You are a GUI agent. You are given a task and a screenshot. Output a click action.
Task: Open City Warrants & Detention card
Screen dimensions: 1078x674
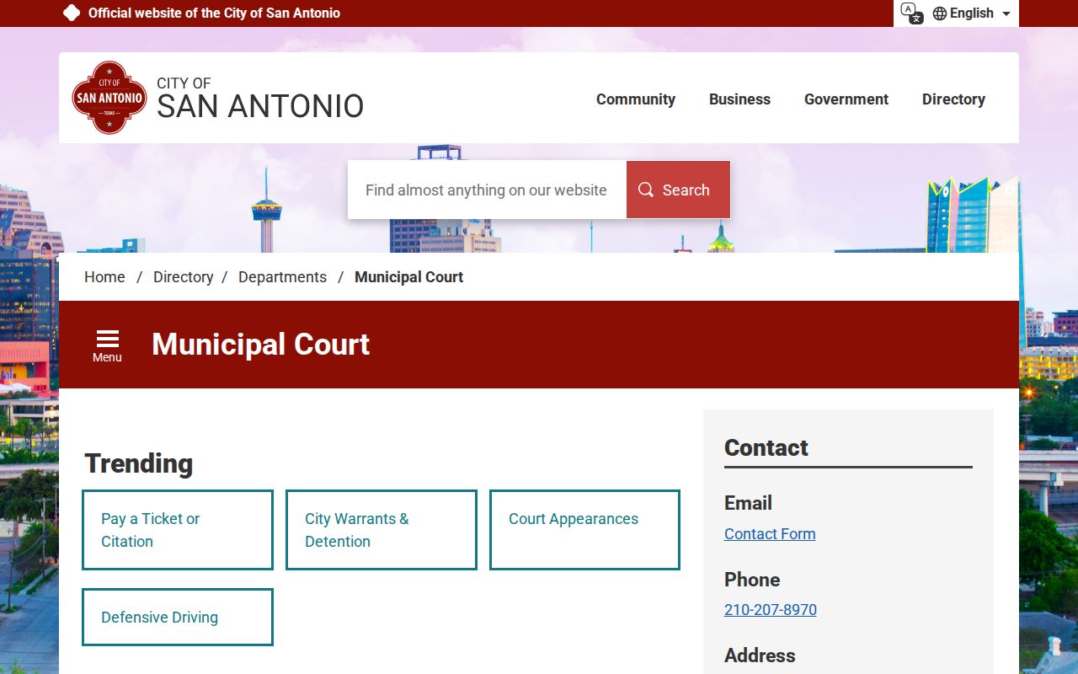pos(382,530)
